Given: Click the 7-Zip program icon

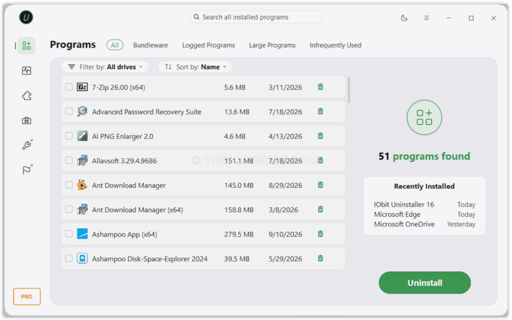Looking at the screenshot, I should click(x=82, y=87).
